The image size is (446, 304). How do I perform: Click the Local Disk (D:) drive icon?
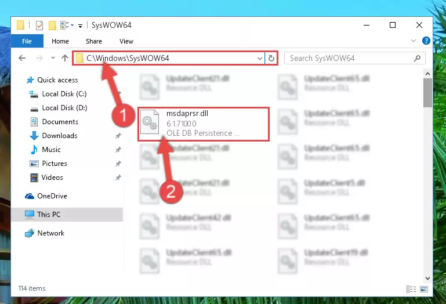click(x=34, y=109)
